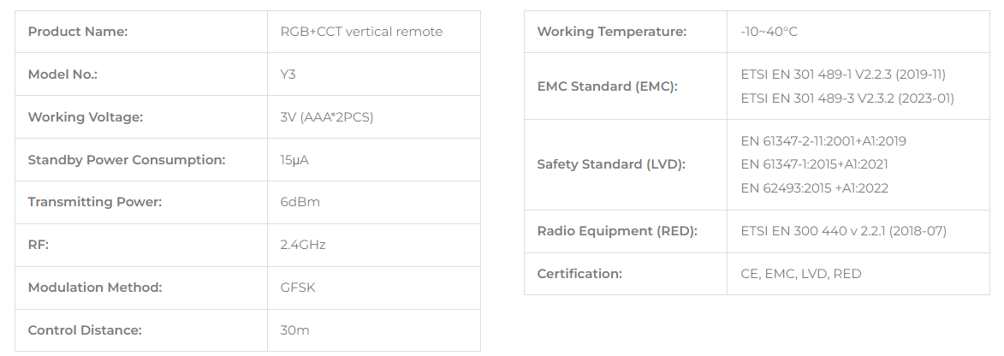Select the -10~40°C temperature value
This screenshot has width=1004, height=356.
click(769, 32)
